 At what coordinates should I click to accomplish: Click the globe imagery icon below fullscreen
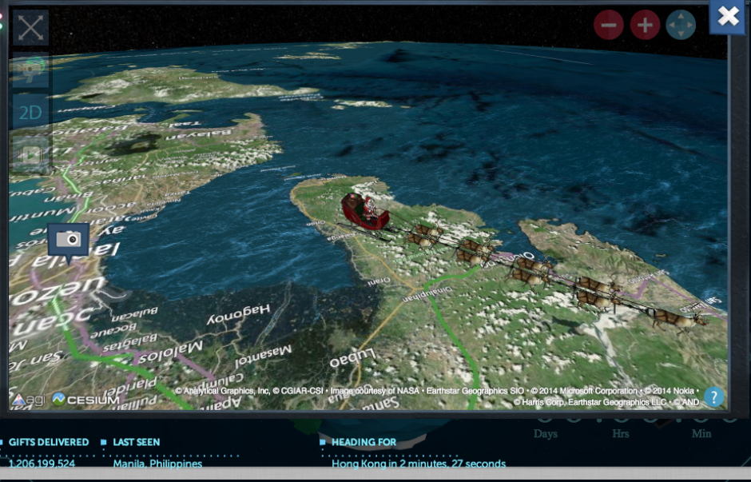[x=30, y=70]
